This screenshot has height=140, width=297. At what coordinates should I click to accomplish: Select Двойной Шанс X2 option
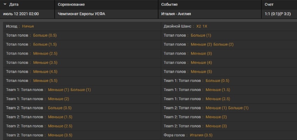[x=198, y=26]
